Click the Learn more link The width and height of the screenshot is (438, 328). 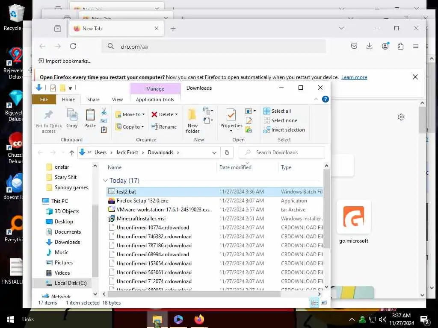click(x=354, y=77)
